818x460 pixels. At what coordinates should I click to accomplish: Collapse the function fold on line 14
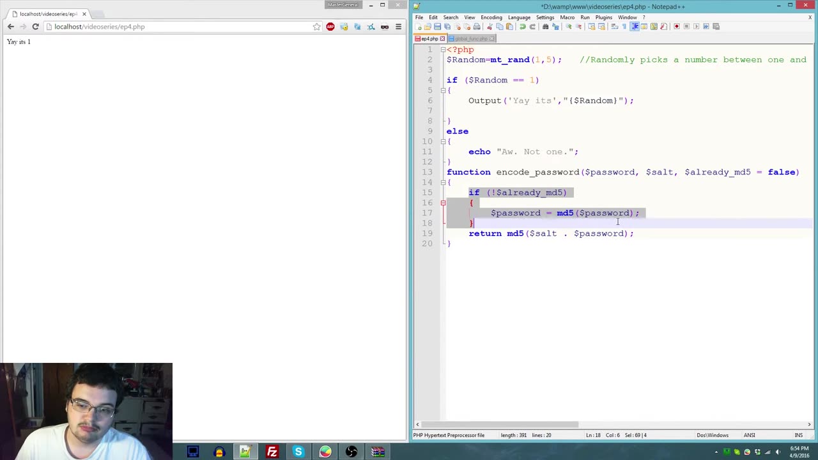(443, 182)
